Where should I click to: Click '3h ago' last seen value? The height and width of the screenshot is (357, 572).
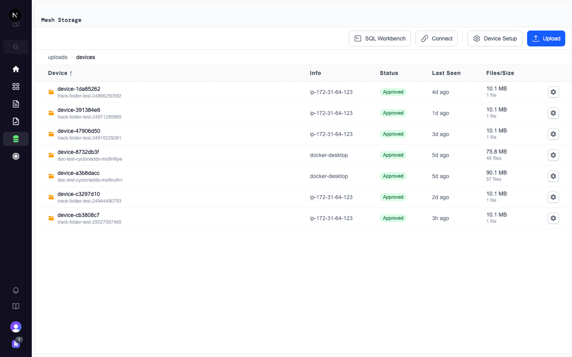pos(441,218)
